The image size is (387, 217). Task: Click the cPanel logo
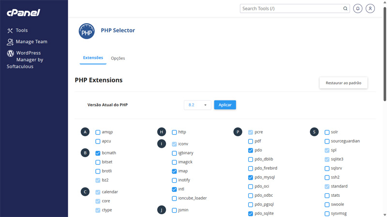[x=23, y=13]
